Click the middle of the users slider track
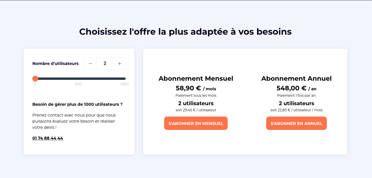Viewport: 372px width, 178px height. (80, 79)
